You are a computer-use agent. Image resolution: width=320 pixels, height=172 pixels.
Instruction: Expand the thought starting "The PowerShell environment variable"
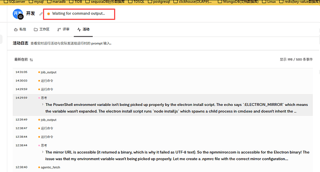pos(43,104)
